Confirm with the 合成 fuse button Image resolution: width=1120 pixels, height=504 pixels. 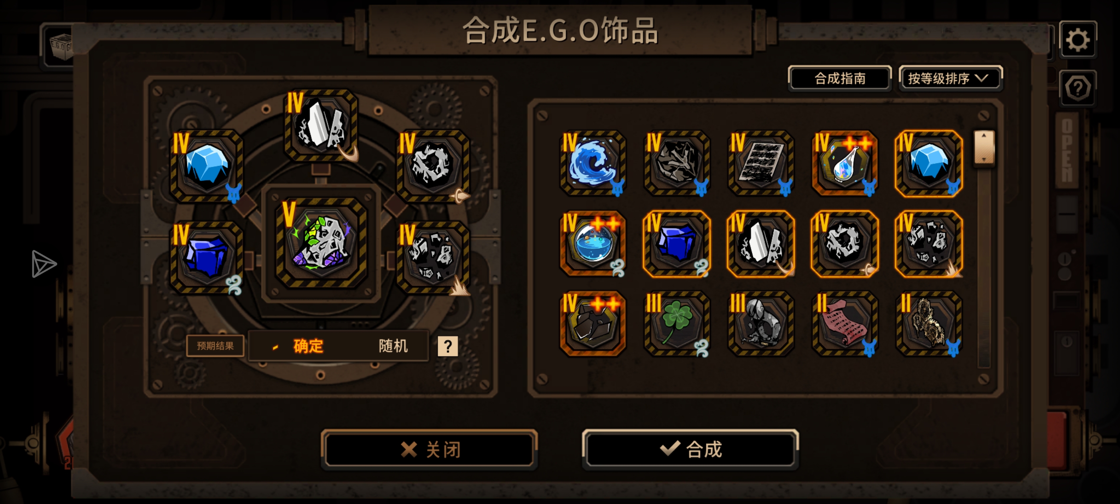[690, 449]
